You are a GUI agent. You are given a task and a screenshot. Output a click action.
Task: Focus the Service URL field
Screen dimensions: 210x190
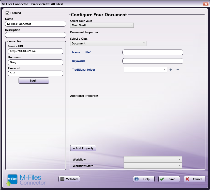[x=36, y=51]
